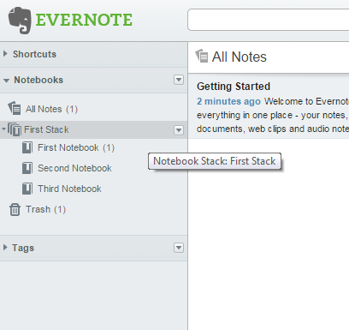
Task: Click the All Notes header icon in the note list
Action: 201,56
